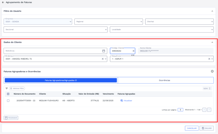This screenshot has width=218, height=134.
Task: Toggle the select-all header checkbox
Action: tap(8, 94)
